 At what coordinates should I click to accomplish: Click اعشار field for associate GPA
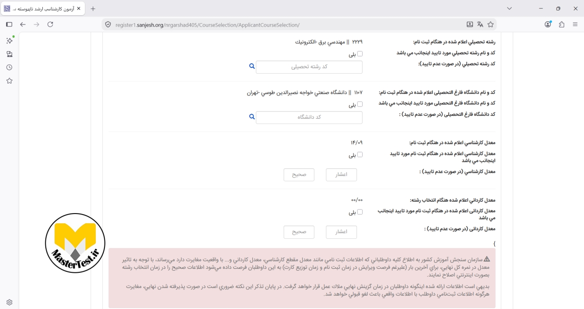pyautogui.click(x=341, y=232)
